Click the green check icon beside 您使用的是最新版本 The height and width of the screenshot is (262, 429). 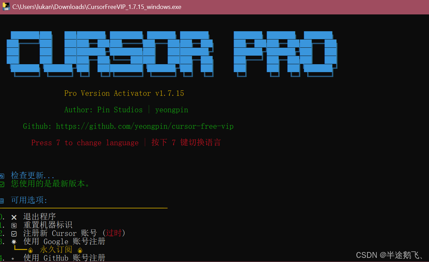[2, 184]
